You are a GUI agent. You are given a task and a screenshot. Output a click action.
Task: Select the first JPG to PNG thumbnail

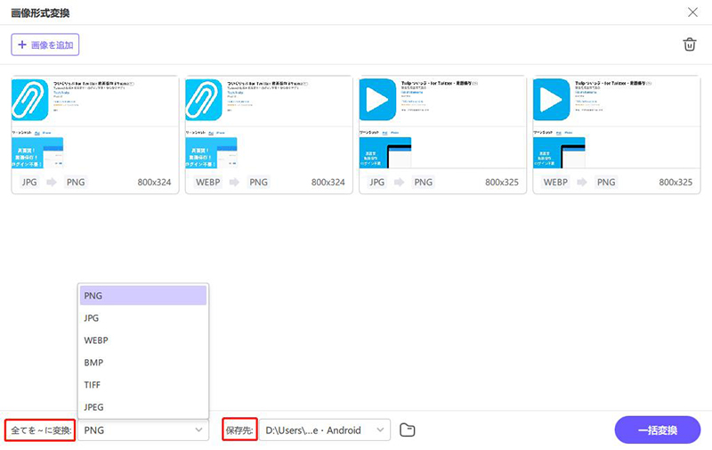click(x=94, y=123)
